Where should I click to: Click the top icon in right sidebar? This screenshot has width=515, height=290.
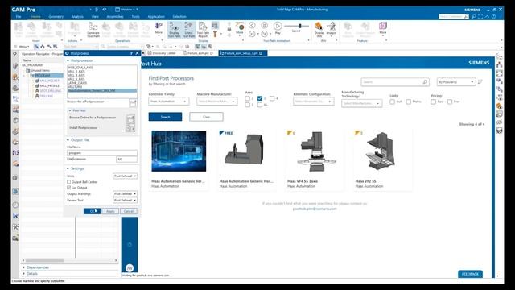[x=499, y=56]
